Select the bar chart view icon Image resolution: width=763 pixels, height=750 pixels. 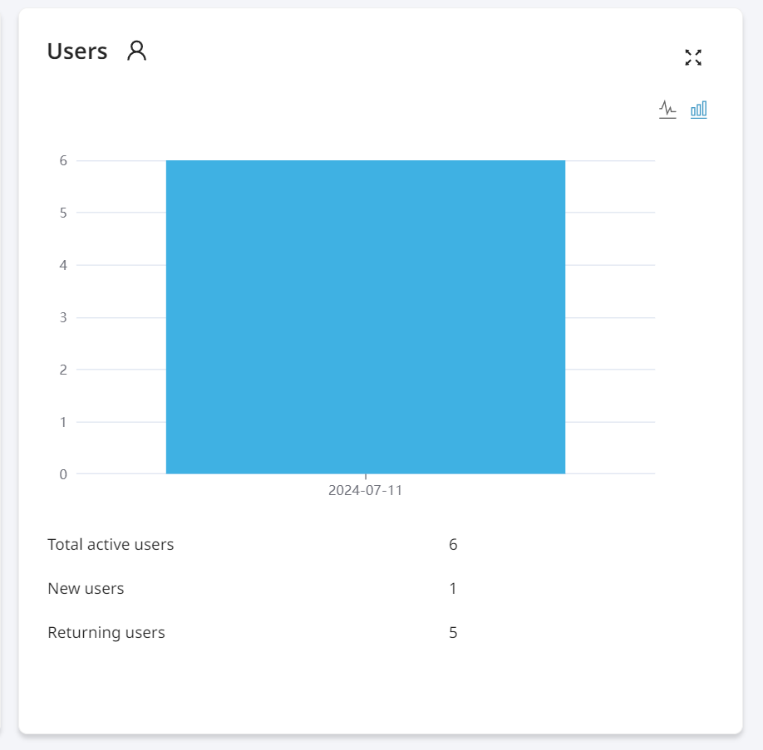[699, 110]
